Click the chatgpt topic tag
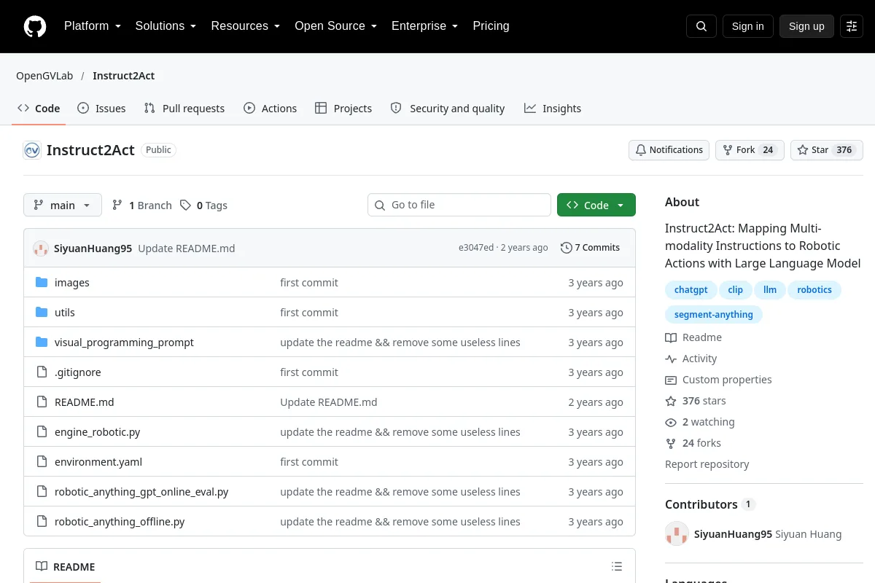The height and width of the screenshot is (583, 875). click(x=691, y=290)
